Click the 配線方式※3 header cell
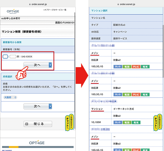Screen dimensions: 164x151 (137, 25)
